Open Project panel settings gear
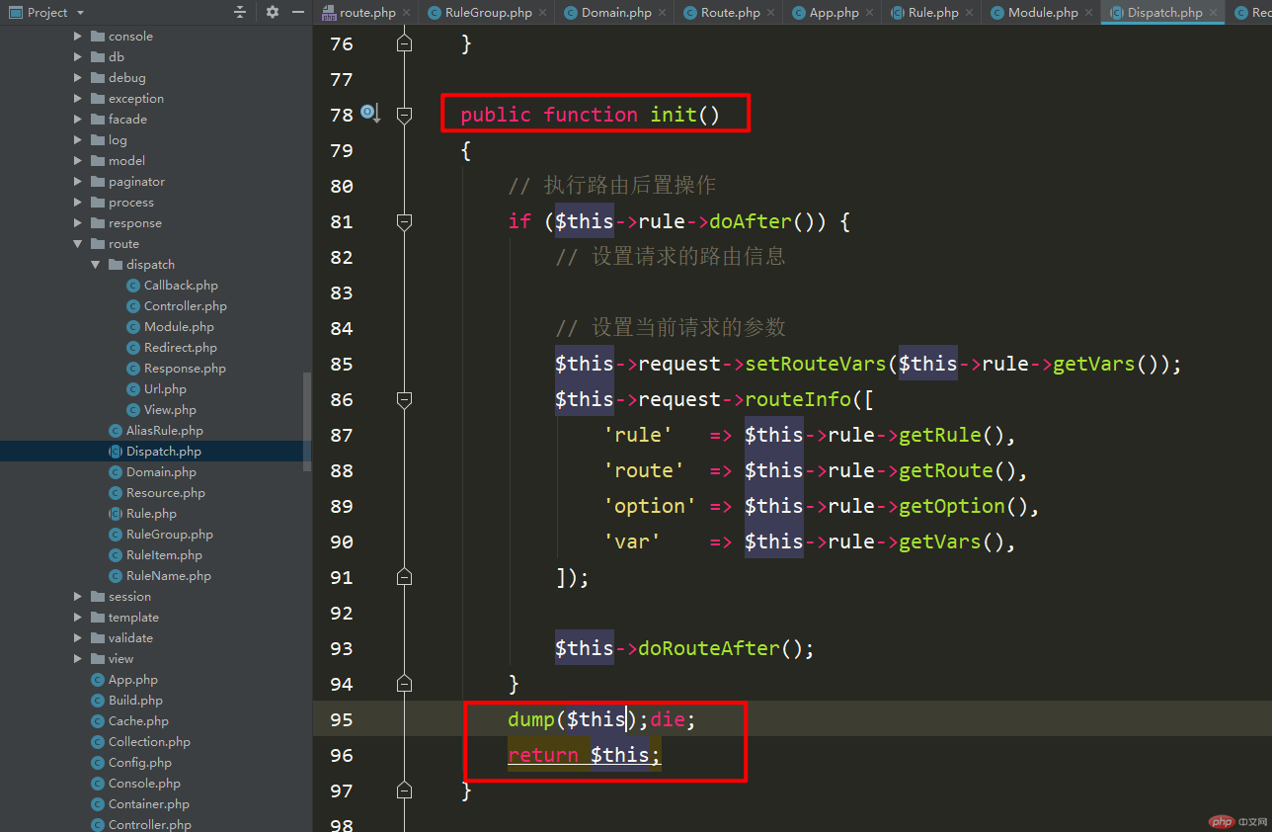This screenshot has height=832, width=1272. point(273,12)
